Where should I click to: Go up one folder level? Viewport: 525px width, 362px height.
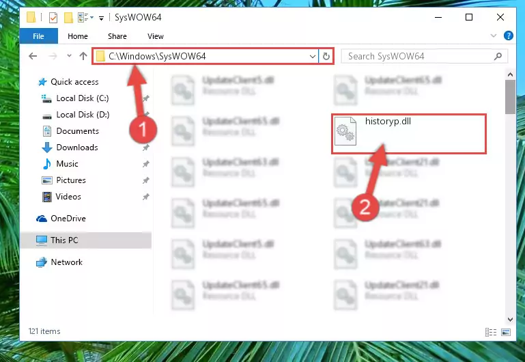pos(83,56)
